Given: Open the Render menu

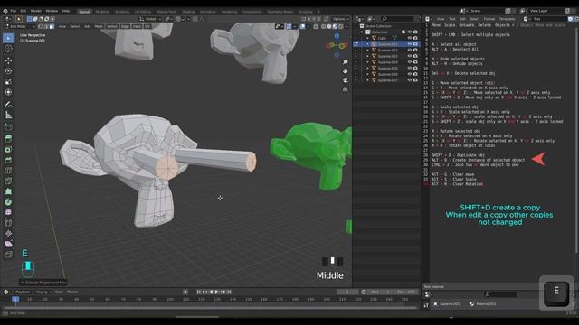Looking at the screenshot, I should coord(36,11).
